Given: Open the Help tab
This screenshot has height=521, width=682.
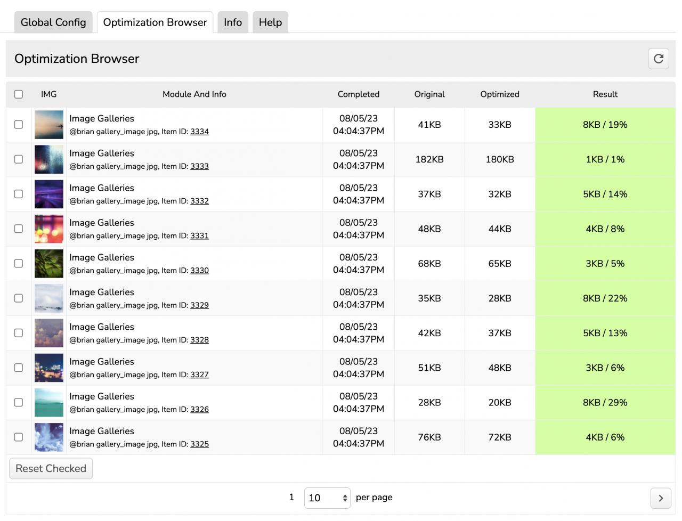Looking at the screenshot, I should point(270,22).
